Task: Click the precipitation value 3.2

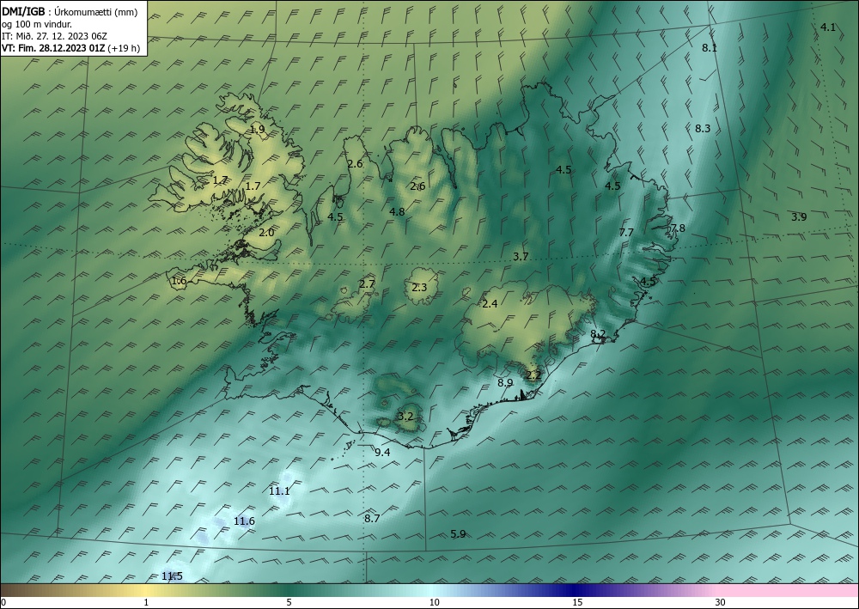Action: (405, 417)
